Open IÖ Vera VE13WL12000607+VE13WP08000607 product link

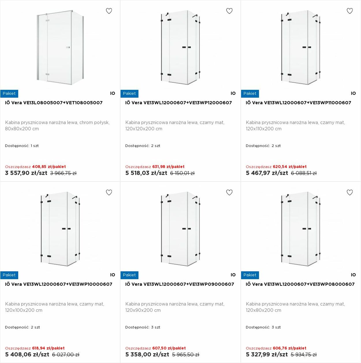coord(300,284)
